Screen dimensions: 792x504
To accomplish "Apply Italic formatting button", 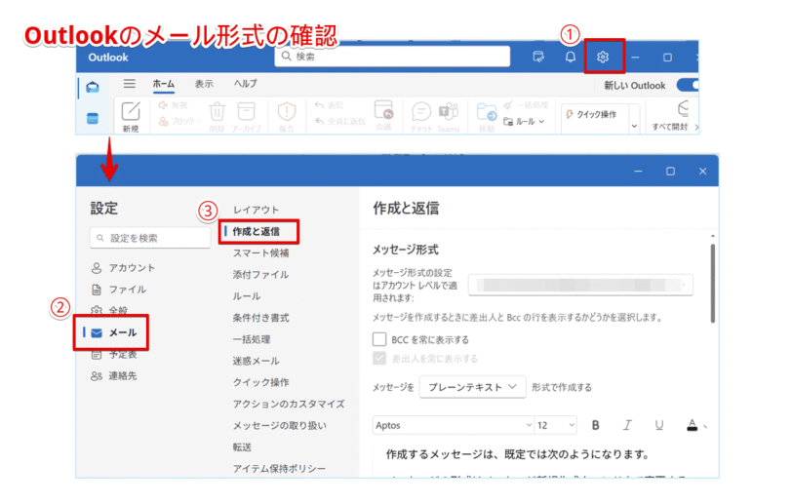I will tap(627, 425).
